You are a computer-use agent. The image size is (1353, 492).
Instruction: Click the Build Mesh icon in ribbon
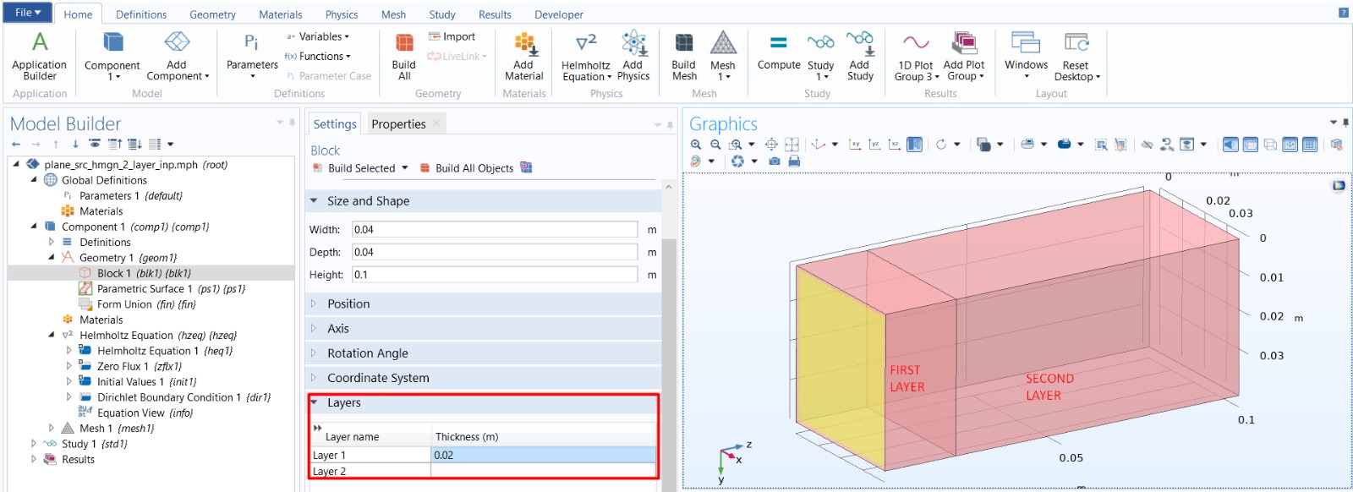(683, 55)
